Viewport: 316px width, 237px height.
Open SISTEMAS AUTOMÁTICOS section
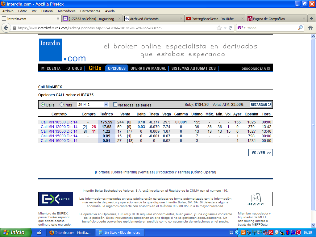pos(193,68)
